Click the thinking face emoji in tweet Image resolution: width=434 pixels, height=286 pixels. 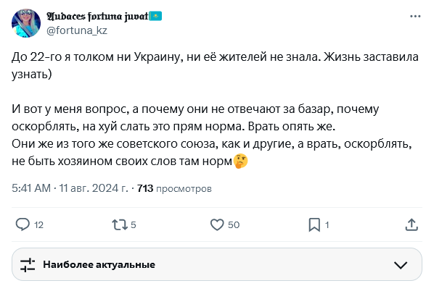240,161
